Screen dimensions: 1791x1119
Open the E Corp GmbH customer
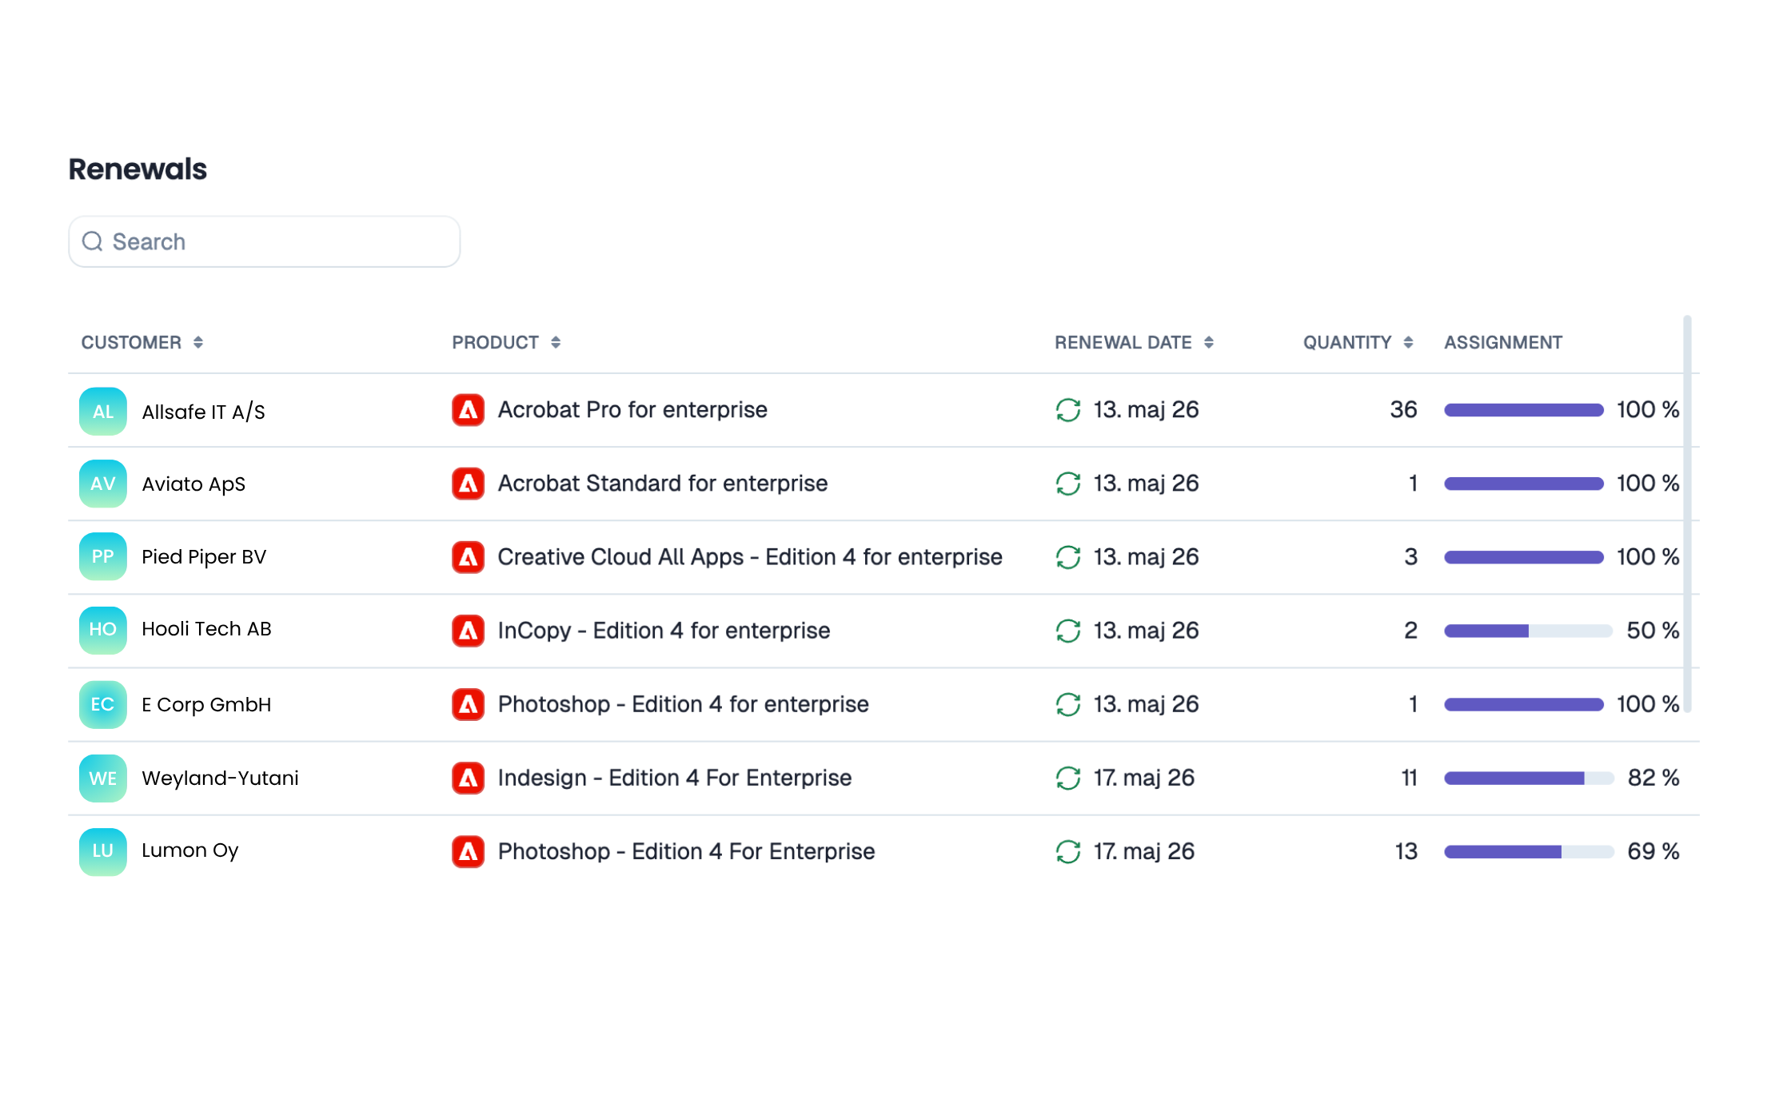tap(206, 704)
